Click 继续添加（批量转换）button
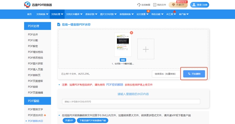Image resolution: width=235 pixels, height=124 pixels. point(166,74)
